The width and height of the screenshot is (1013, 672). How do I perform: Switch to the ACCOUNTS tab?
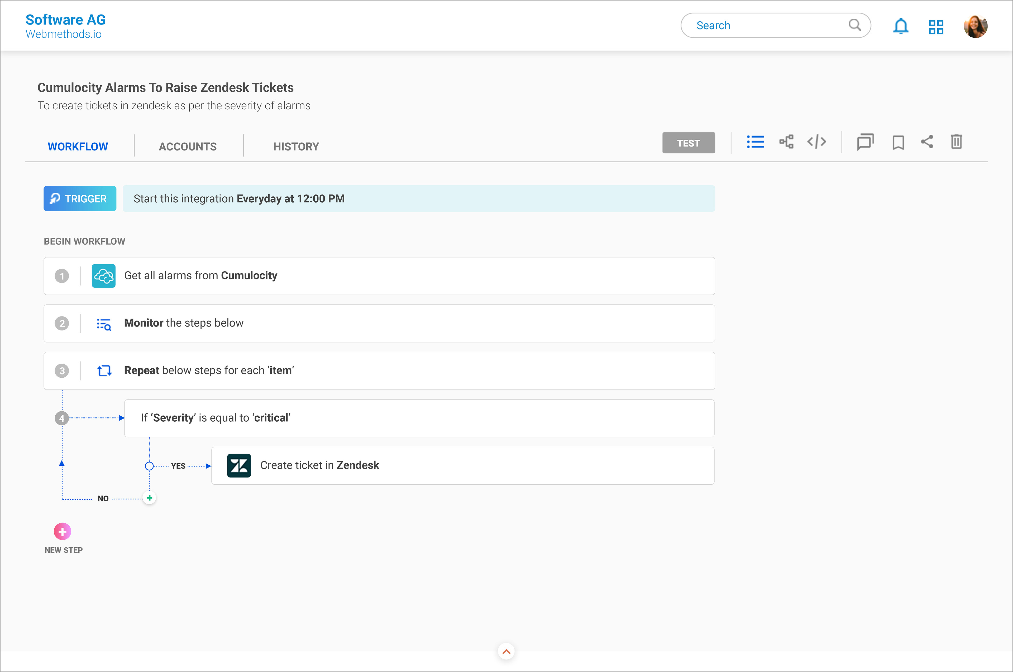pyautogui.click(x=188, y=147)
